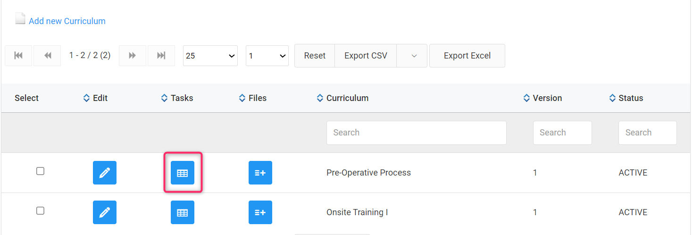Focus the Curriculum search field
Image resolution: width=693 pixels, height=235 pixels.
pyautogui.click(x=417, y=133)
